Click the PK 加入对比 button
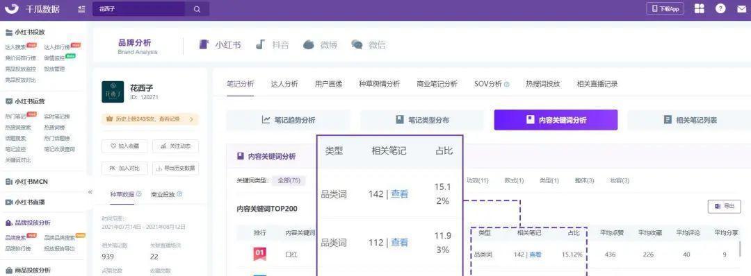The width and height of the screenshot is (751, 276). (x=124, y=168)
